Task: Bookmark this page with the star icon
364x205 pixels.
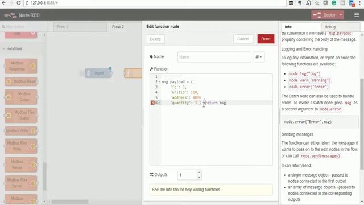Action: click(317, 3)
